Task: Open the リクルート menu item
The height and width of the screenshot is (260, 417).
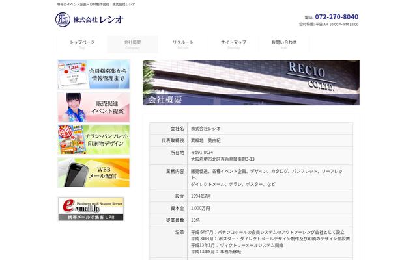Action: pyautogui.click(x=183, y=44)
